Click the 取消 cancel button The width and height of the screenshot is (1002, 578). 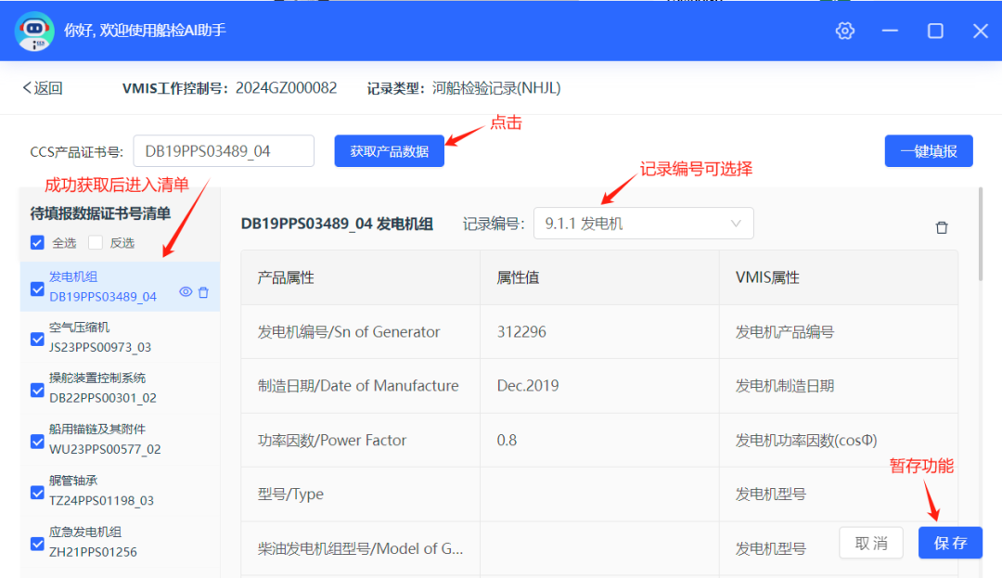point(871,543)
